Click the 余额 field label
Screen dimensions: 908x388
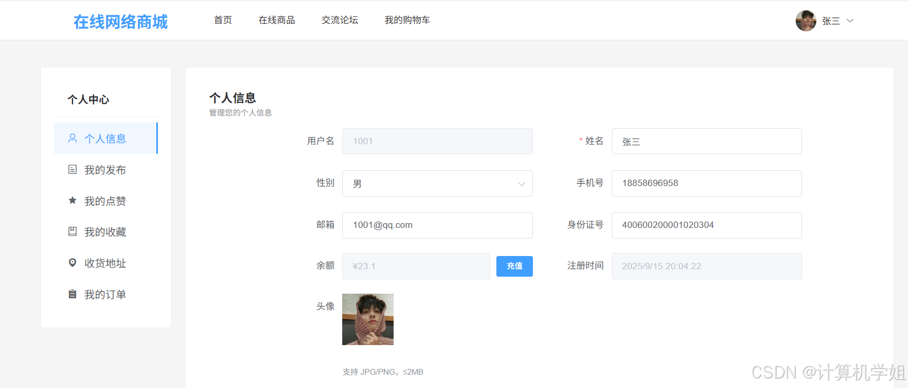[325, 266]
